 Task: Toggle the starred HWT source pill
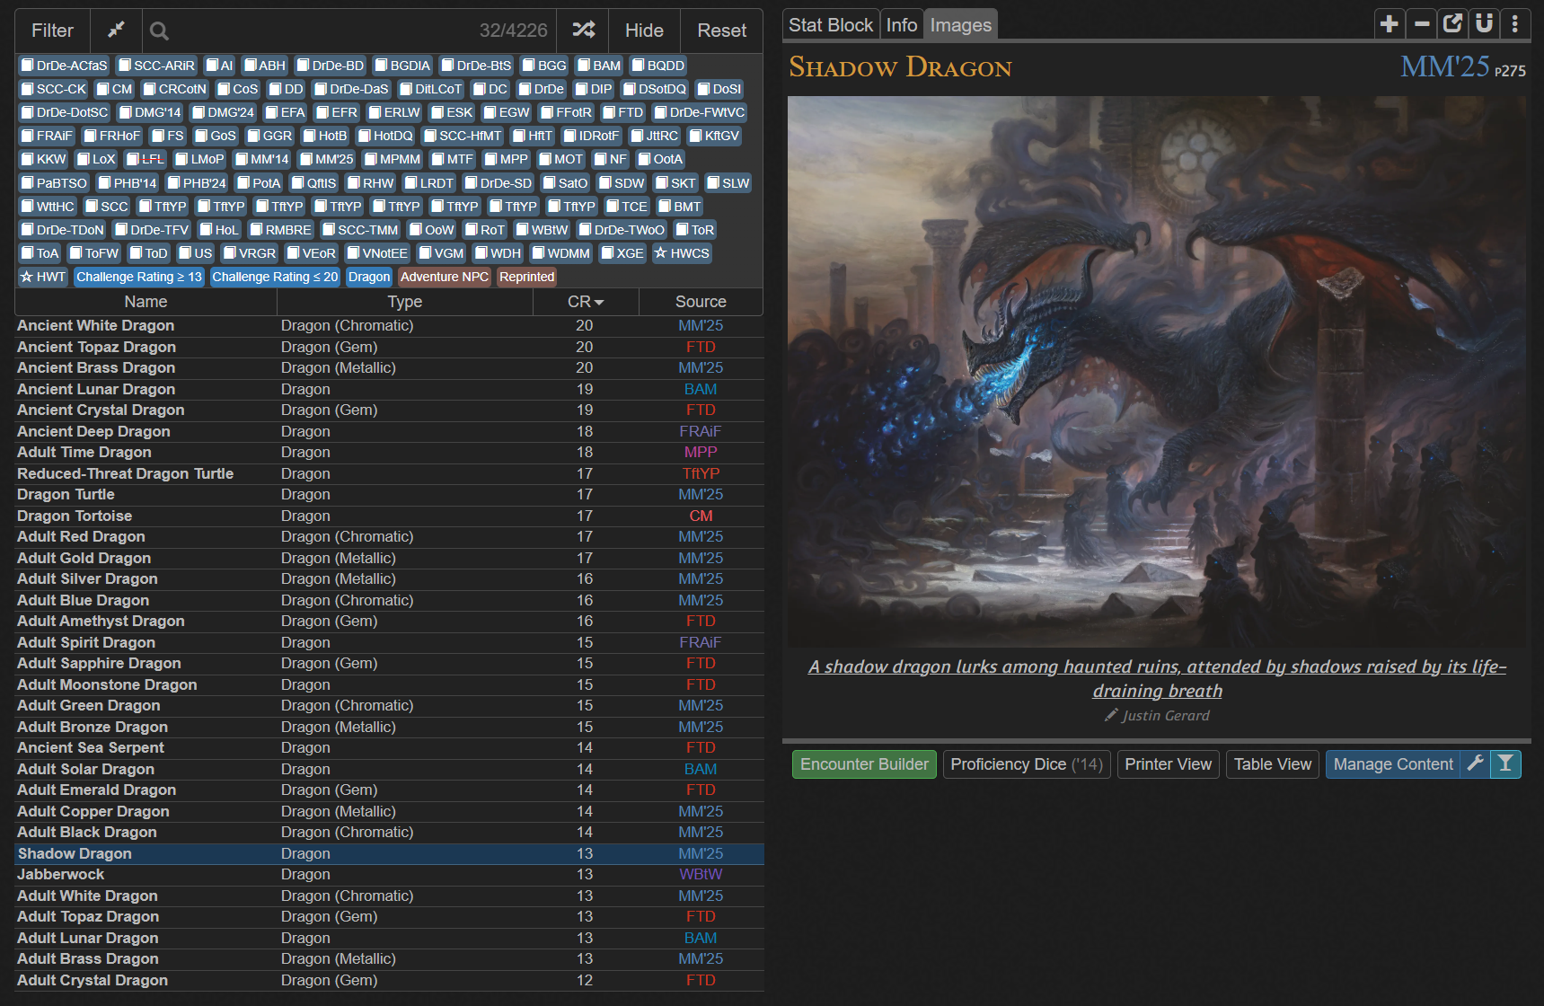43,277
